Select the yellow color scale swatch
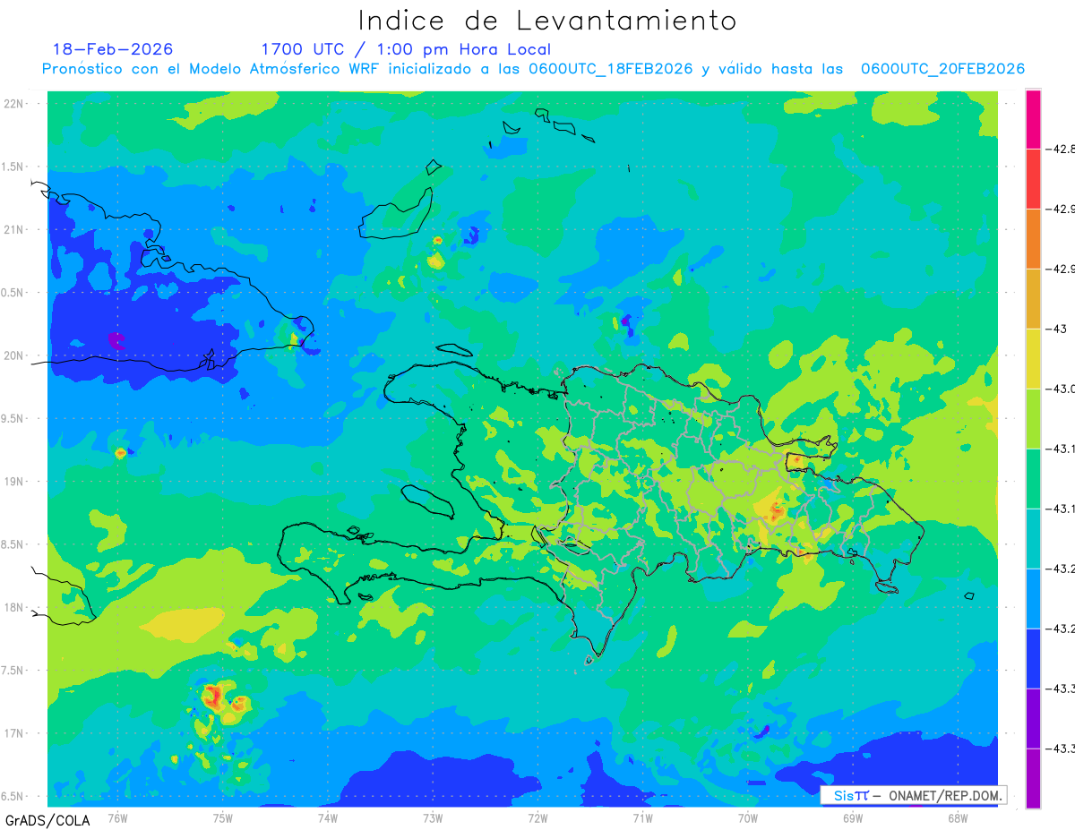 pyautogui.click(x=1033, y=358)
